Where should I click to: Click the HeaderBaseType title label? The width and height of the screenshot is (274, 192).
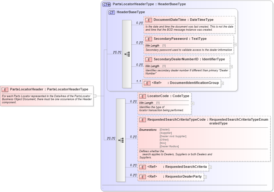(x=128, y=12)
